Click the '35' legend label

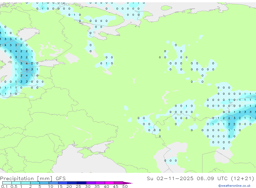click(97, 186)
